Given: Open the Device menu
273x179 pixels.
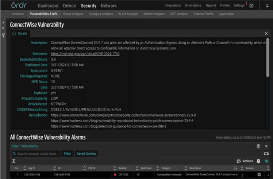Looking at the screenshot, I should coord(69,6).
